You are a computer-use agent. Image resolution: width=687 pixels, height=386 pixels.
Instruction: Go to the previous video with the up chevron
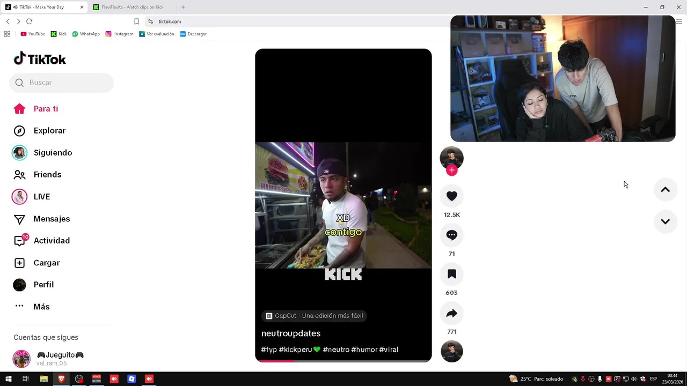(665, 190)
